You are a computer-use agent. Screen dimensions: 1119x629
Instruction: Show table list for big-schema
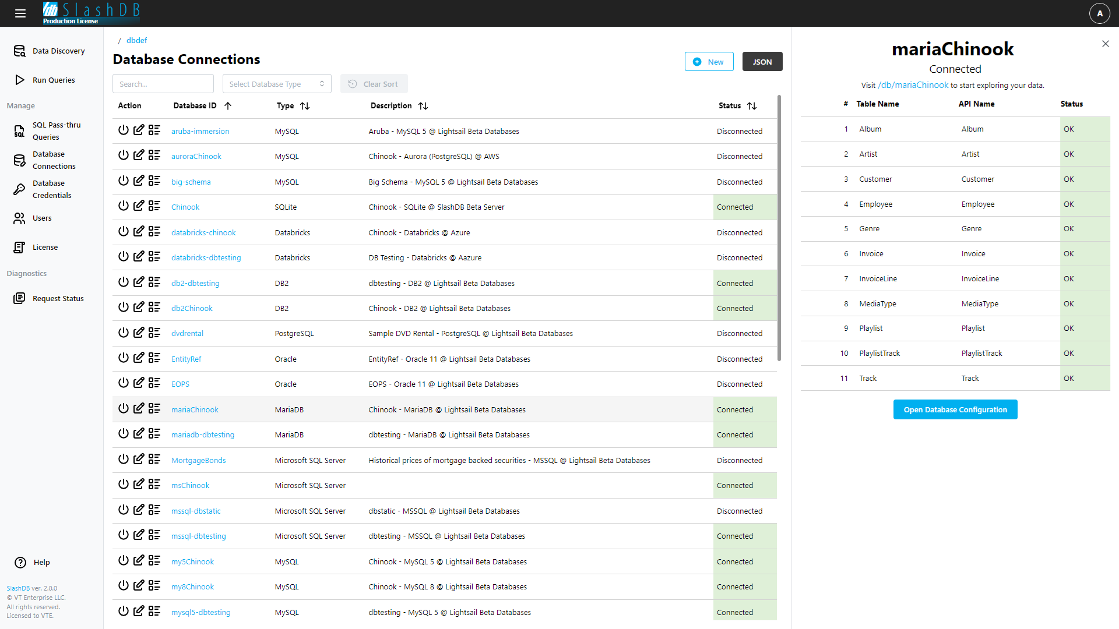pyautogui.click(x=154, y=181)
